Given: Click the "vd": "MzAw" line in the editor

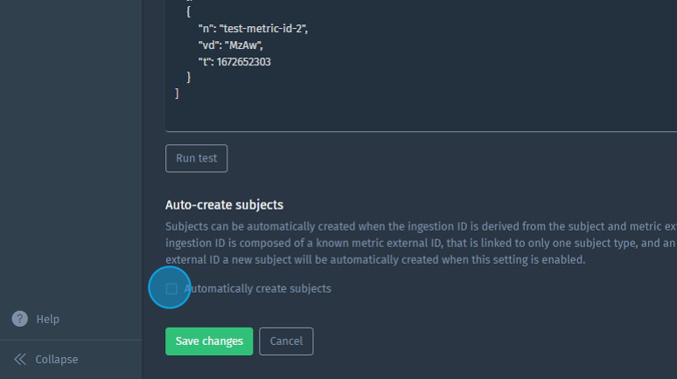Looking at the screenshot, I should (230, 45).
